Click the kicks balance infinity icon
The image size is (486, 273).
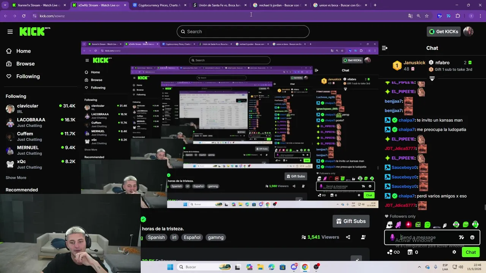(x=393, y=252)
